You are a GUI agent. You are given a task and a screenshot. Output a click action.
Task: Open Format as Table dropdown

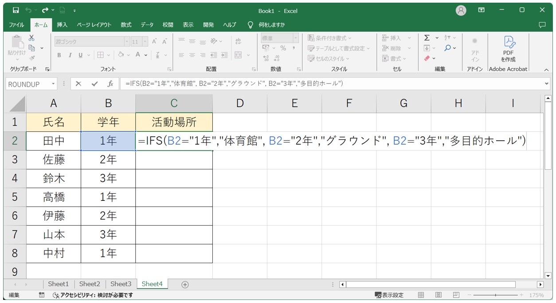(x=339, y=48)
